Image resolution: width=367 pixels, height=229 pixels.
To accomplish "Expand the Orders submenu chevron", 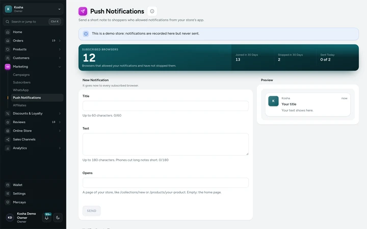I will (x=60, y=41).
